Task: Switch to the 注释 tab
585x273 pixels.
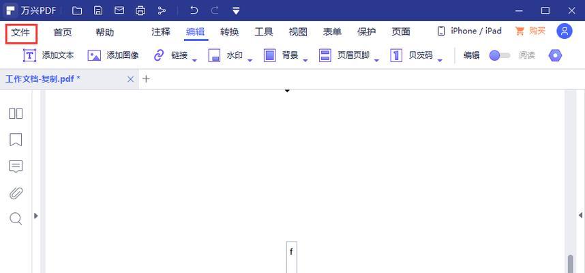Action: tap(161, 32)
